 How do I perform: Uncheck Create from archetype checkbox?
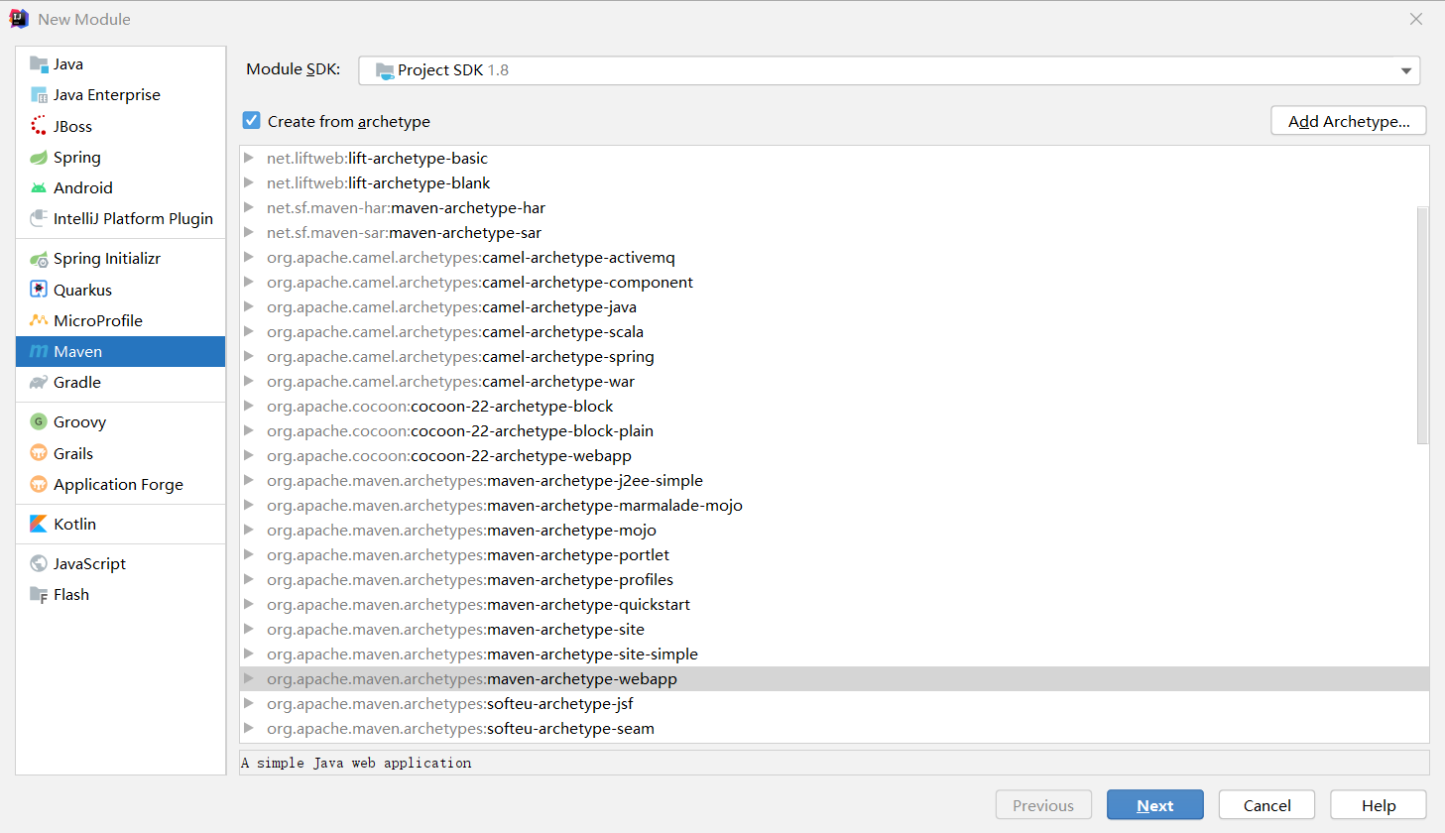252,120
